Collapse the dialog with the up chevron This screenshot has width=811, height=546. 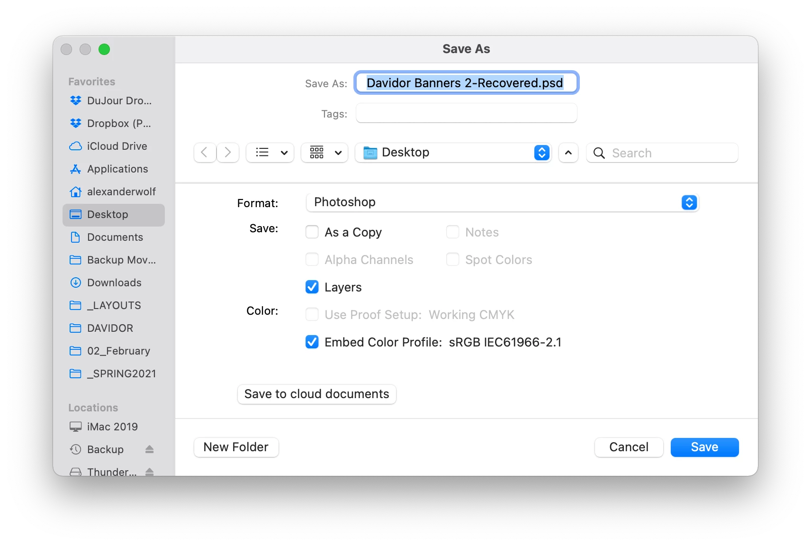coord(568,153)
